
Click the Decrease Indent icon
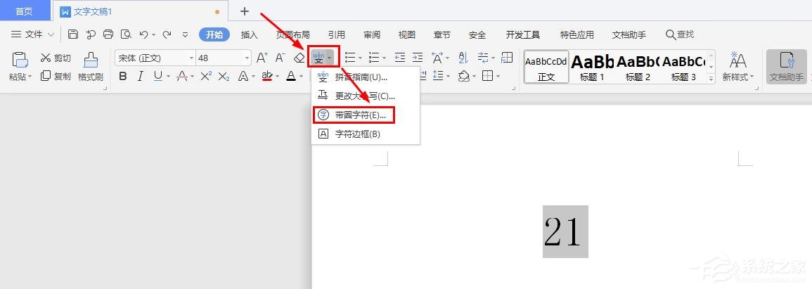[x=400, y=58]
